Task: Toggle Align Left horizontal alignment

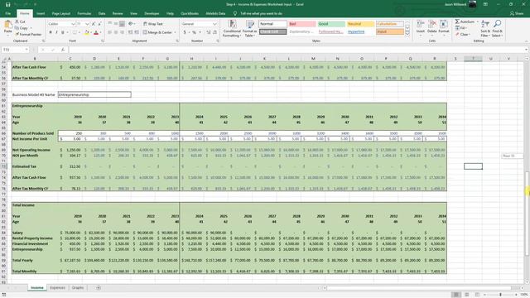Action: [x=110, y=32]
